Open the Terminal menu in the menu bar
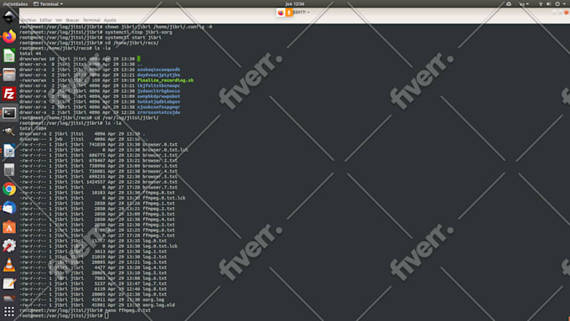The image size is (570, 321). click(91, 20)
